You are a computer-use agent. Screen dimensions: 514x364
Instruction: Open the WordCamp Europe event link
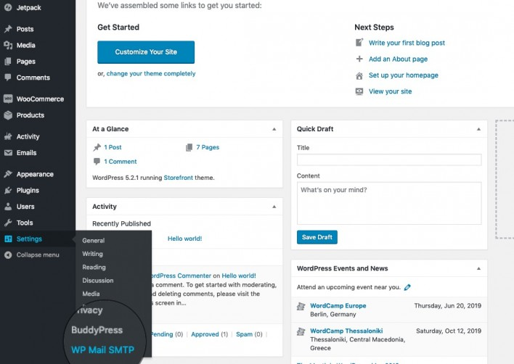338,306
